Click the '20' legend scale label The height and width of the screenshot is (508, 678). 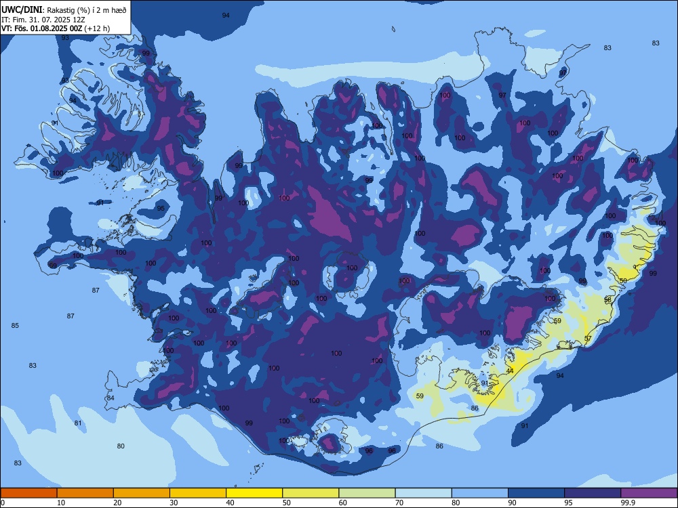point(117,503)
